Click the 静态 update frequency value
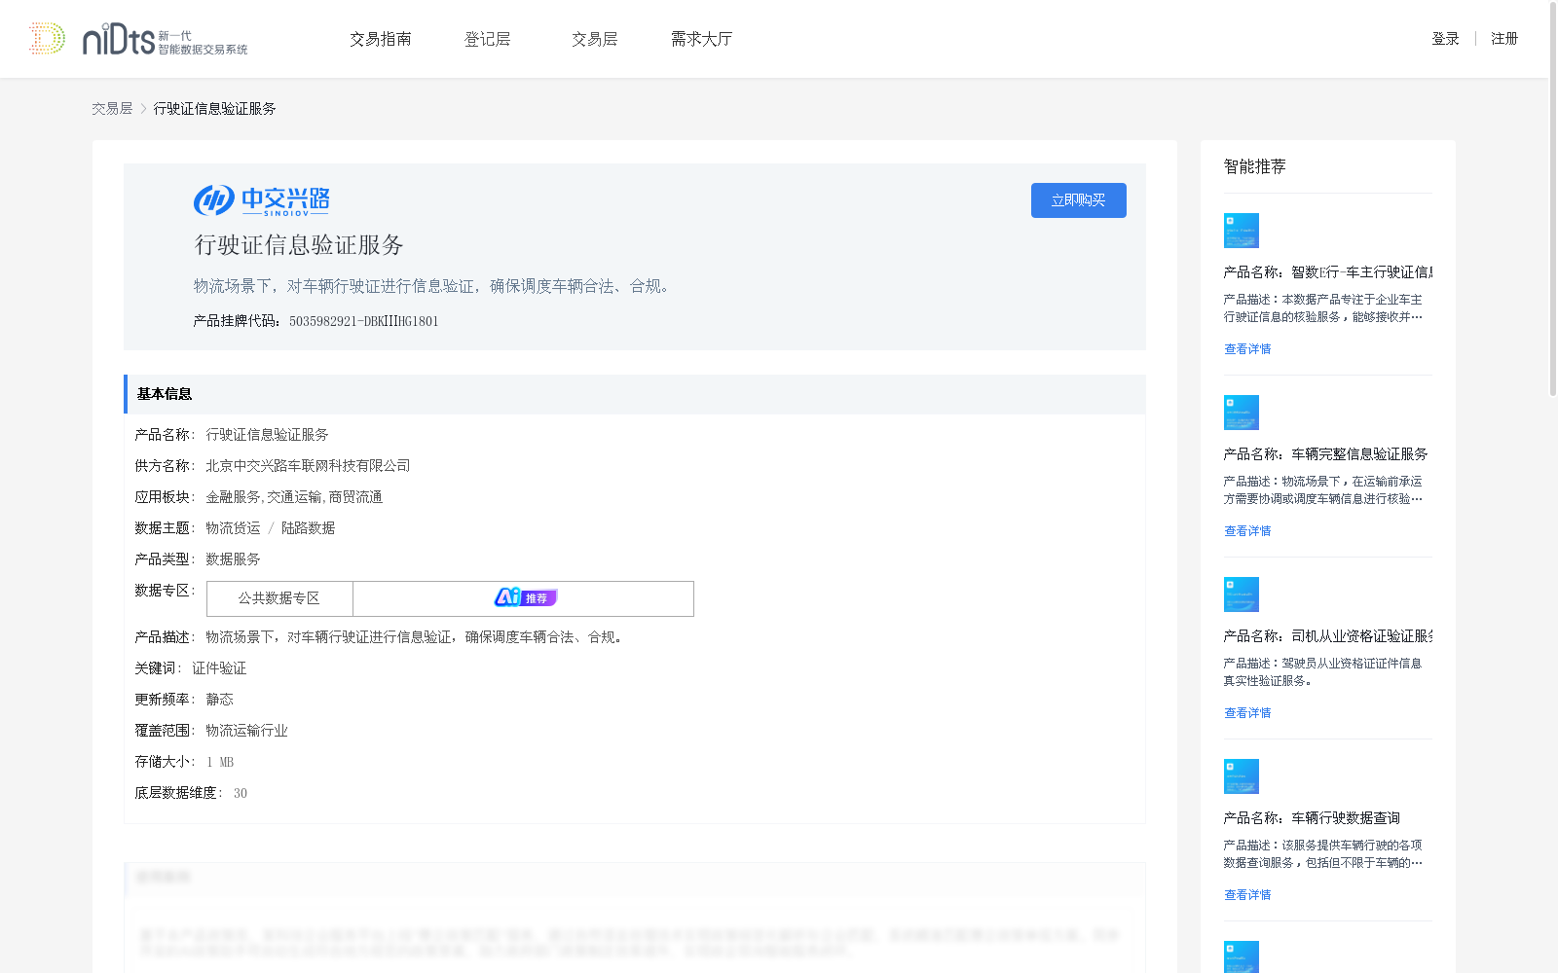The height and width of the screenshot is (973, 1558). pyautogui.click(x=219, y=700)
